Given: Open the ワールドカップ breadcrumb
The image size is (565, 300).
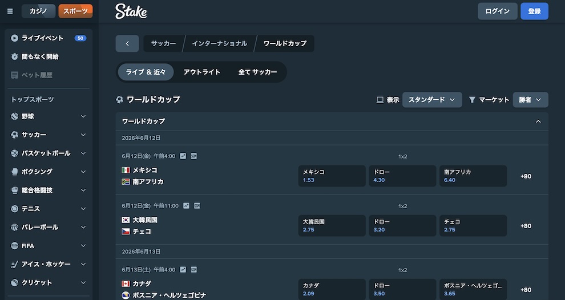Looking at the screenshot, I should (285, 43).
